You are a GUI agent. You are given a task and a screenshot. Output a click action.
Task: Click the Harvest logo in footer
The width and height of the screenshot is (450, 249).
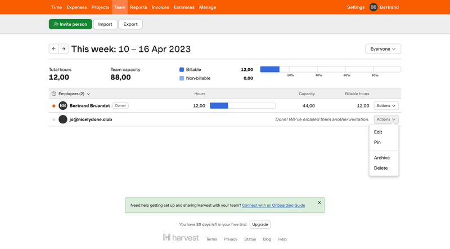point(181,238)
